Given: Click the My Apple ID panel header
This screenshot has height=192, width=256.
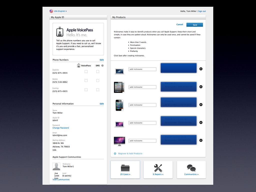Looking at the screenshot, I should 78,17.
